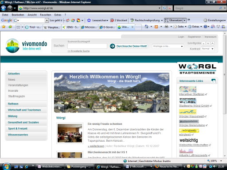Switch to the 'Tirol - o...' tab

[33, 27]
